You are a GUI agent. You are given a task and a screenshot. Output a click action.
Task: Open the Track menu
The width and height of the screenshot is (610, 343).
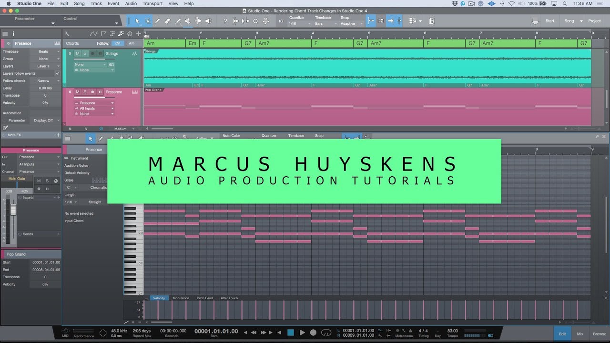pyautogui.click(x=96, y=3)
